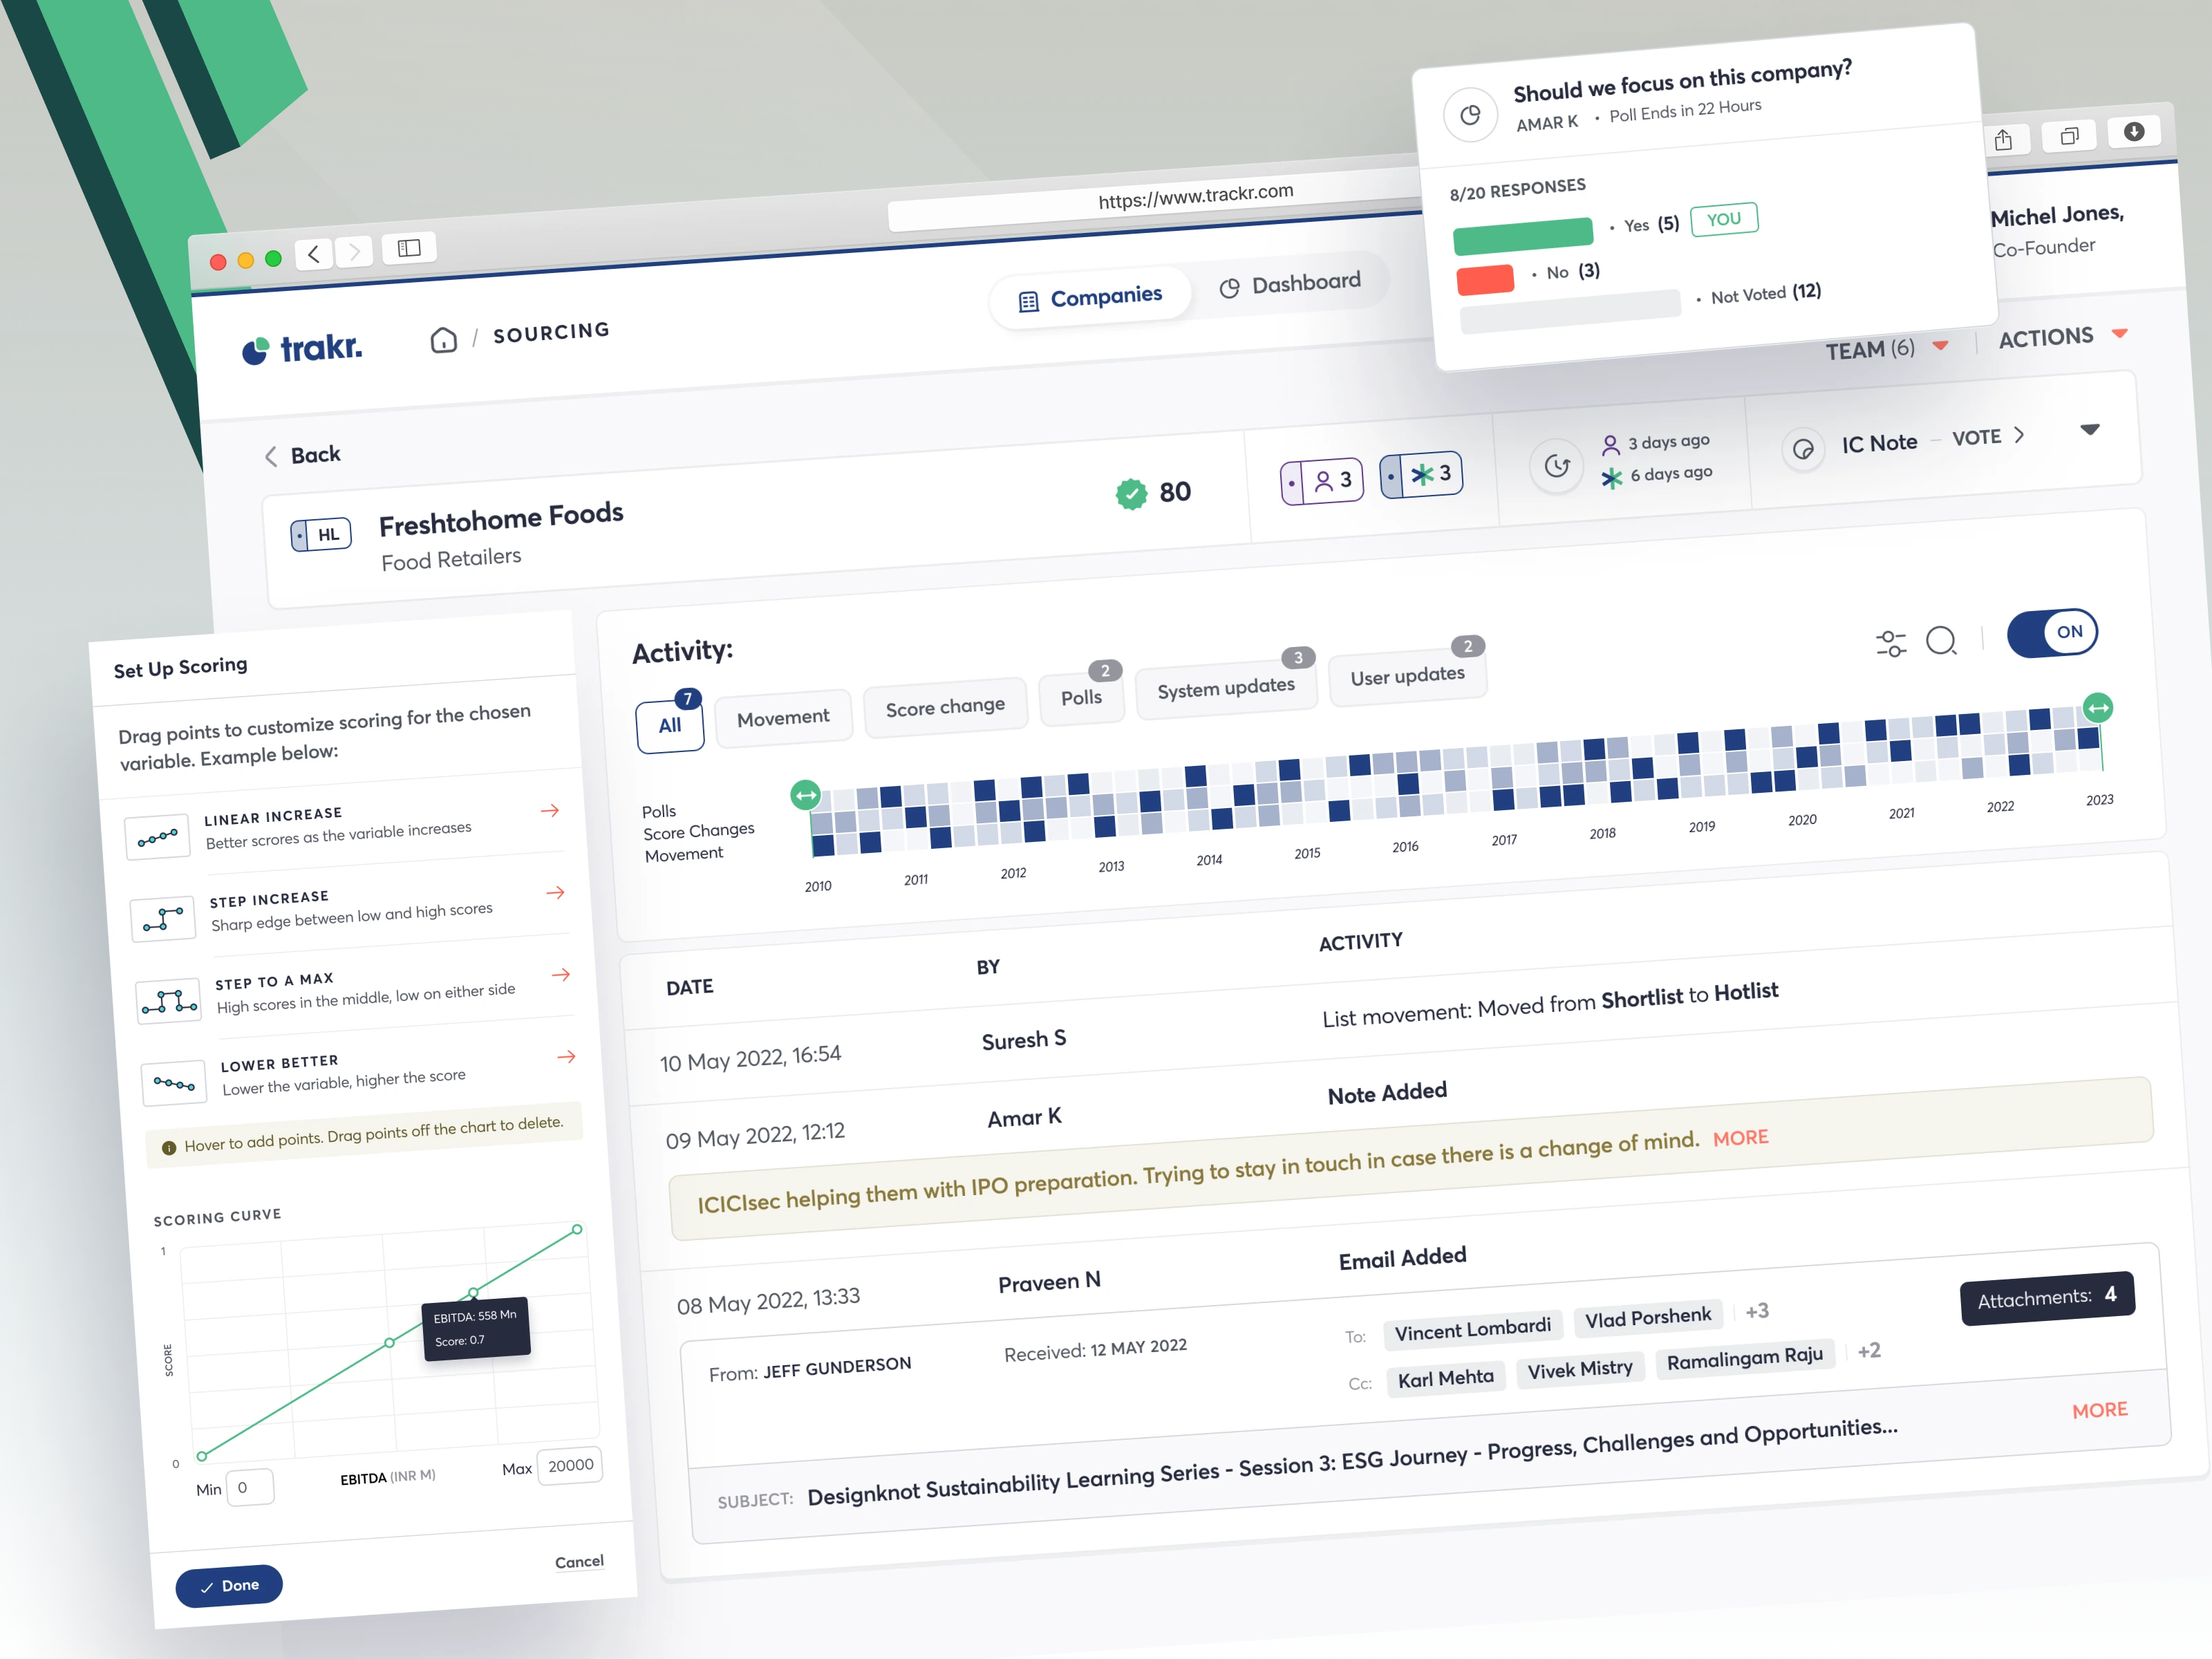Click the Karl Mehta recipient chip
The height and width of the screenshot is (1659, 2212).
(x=1446, y=1379)
